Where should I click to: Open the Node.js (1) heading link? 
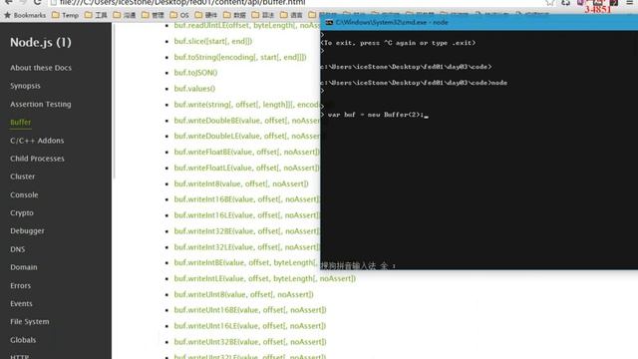[x=41, y=42]
